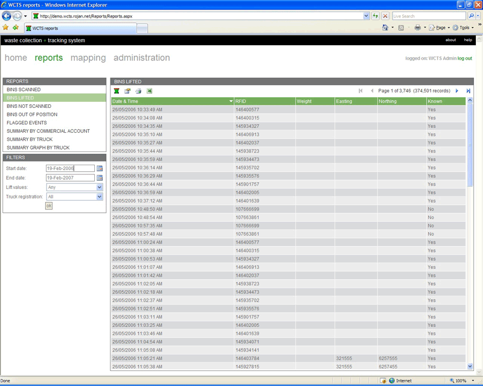Click the Excel export icon in report toolbar

[x=149, y=91]
